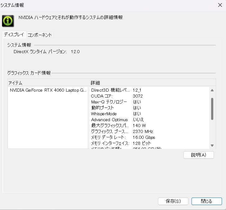The width and height of the screenshot is (226, 210).
Task: Click the 140 W value
Action: 139,126
